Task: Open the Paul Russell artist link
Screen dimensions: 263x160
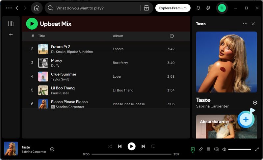Action: point(60,93)
